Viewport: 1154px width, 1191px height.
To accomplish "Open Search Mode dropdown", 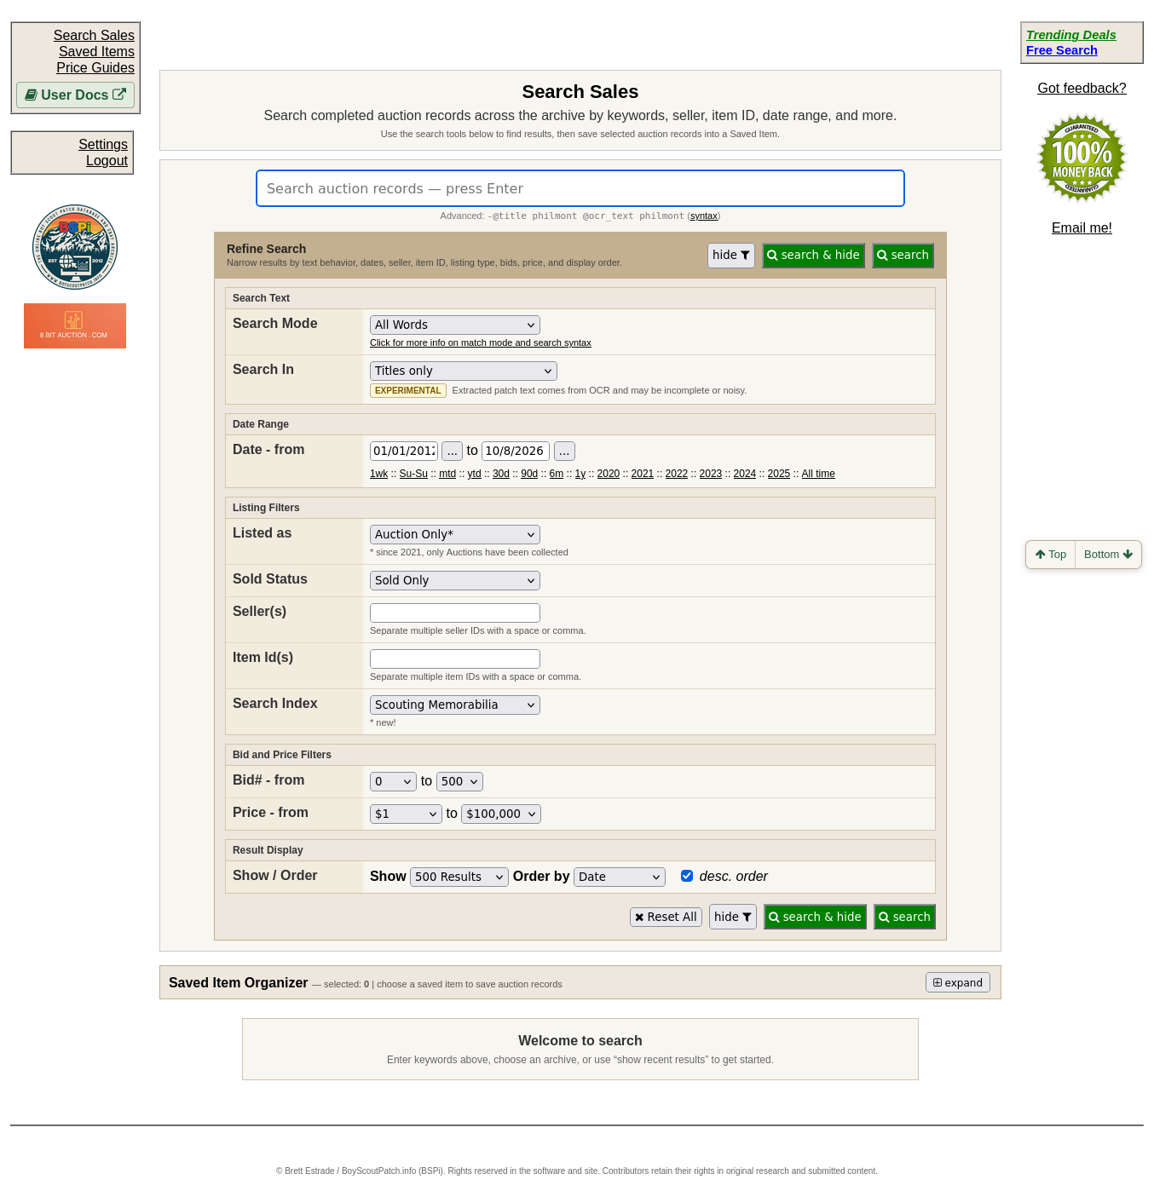I will click(x=455, y=325).
